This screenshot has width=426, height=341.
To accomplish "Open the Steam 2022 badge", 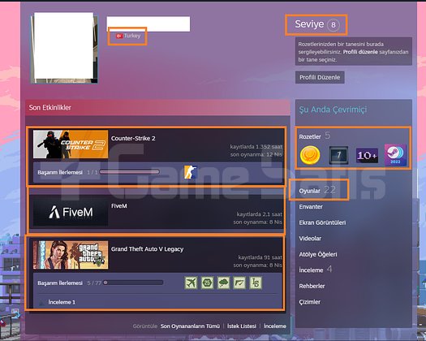I will click(395, 155).
